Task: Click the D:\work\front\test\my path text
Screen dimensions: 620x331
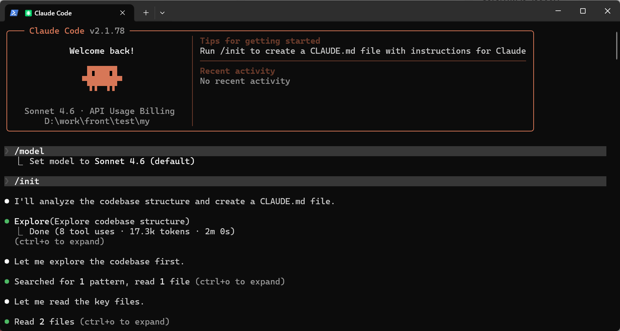Action: 97,121
